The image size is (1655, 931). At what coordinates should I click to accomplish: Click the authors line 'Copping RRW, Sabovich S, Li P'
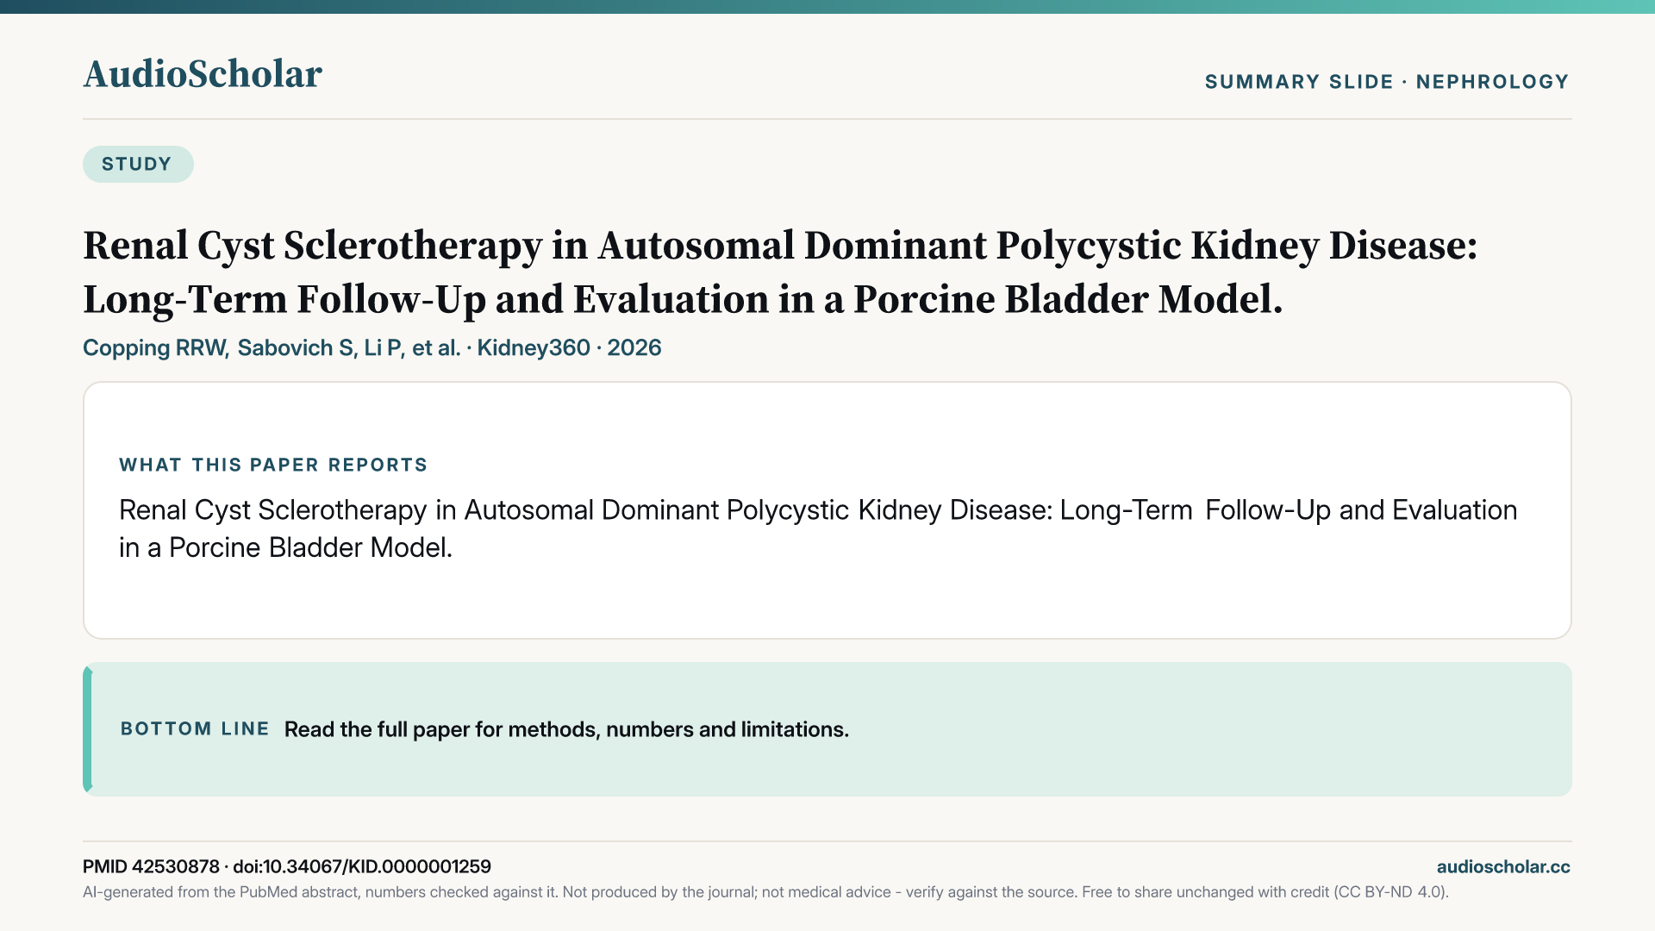click(372, 347)
